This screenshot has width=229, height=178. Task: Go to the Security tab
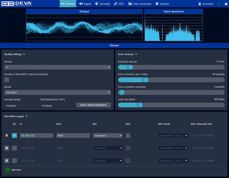[102, 3]
